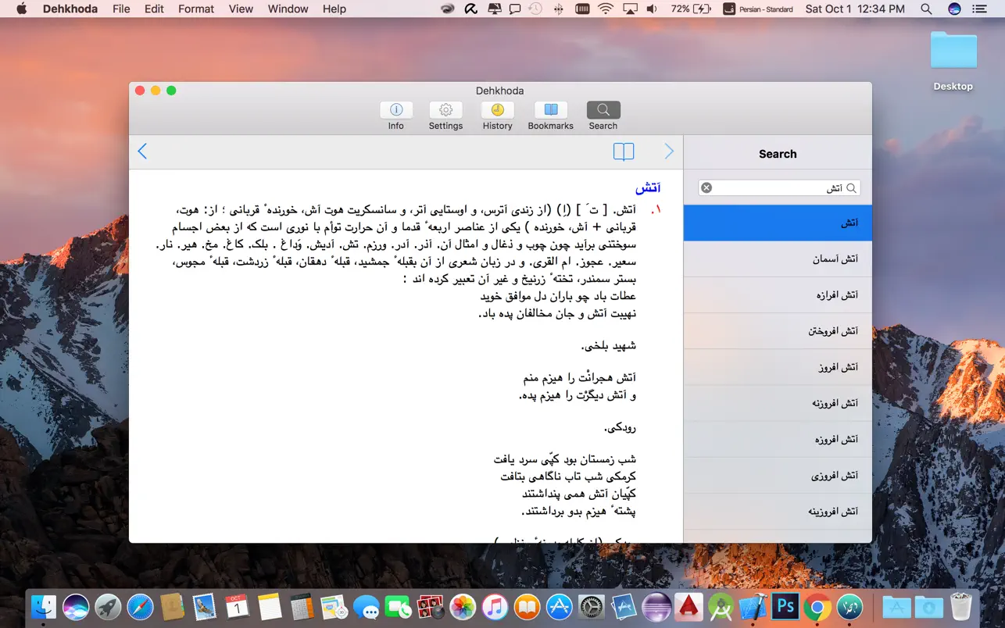The height and width of the screenshot is (628, 1005).
Task: Open Bookmarks from the Dehkhoda toolbar
Action: 550,115
